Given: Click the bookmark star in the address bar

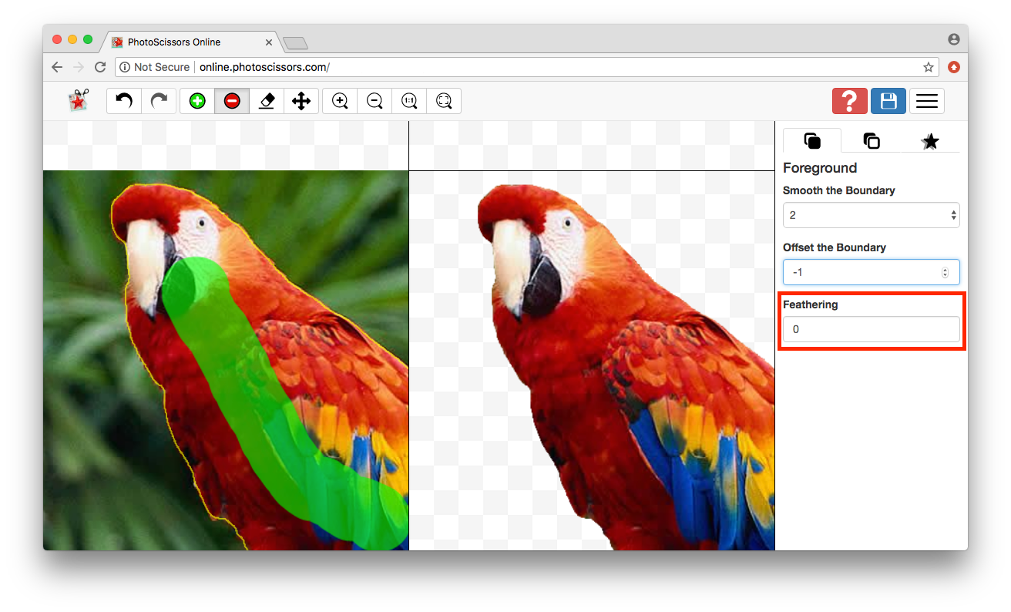Looking at the screenshot, I should (929, 67).
